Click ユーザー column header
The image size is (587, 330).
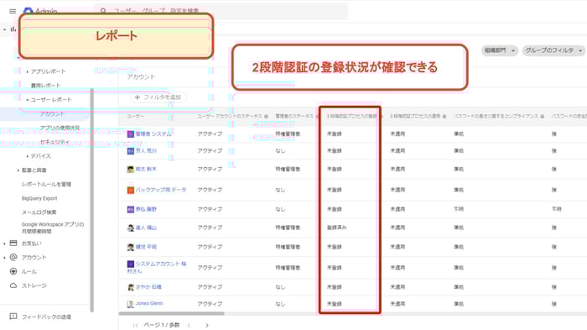click(x=135, y=116)
